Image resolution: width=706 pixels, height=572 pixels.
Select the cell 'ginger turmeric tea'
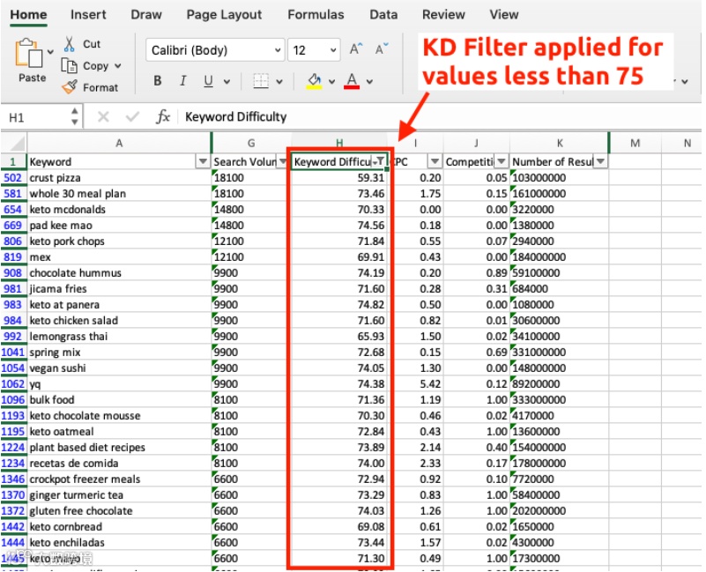click(119, 495)
